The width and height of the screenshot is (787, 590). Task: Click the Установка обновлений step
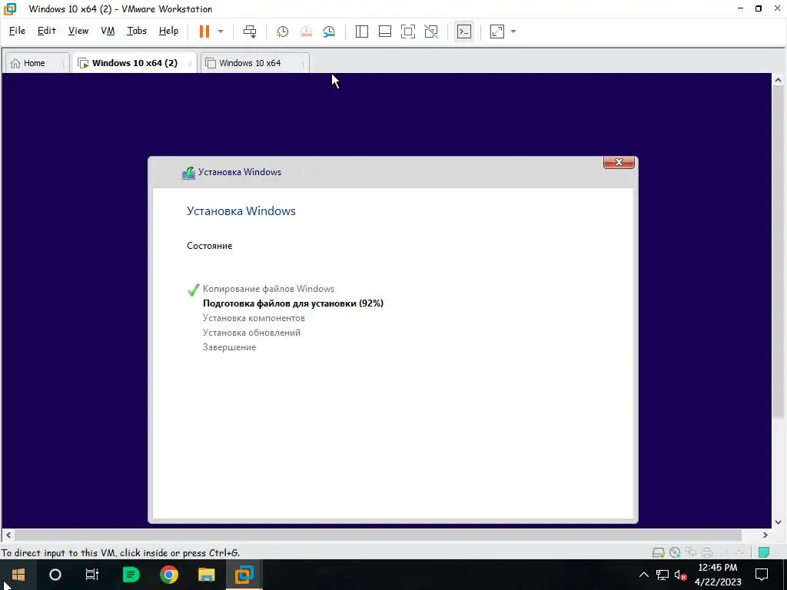pyautogui.click(x=251, y=332)
